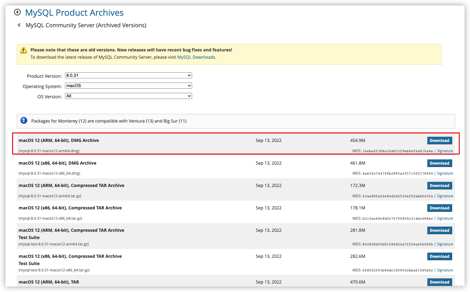Click the MD5 hash 4a6f2c7447f9b2895a2f5710f0178904
Image resolution: width=470 pixels, height=292 pixels.
[397, 173]
